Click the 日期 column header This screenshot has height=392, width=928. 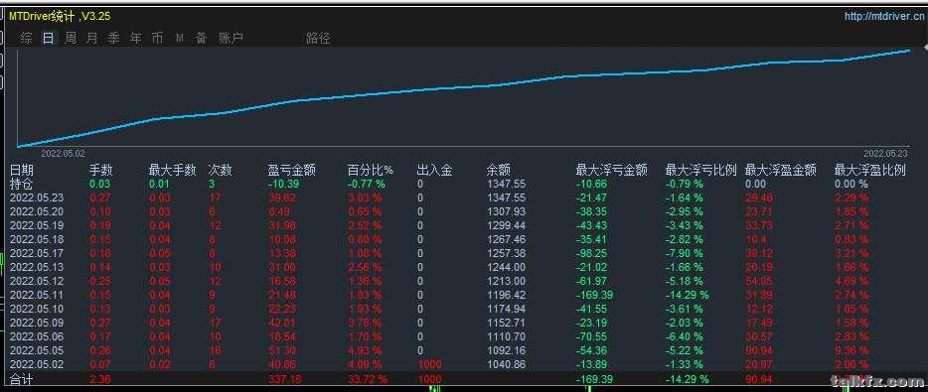point(22,171)
